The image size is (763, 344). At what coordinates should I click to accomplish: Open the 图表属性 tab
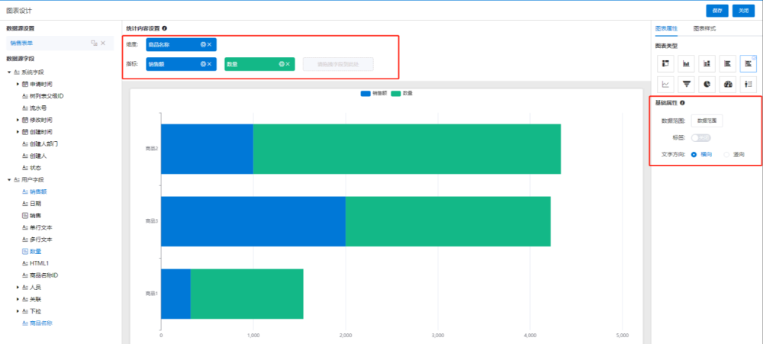[x=666, y=28]
